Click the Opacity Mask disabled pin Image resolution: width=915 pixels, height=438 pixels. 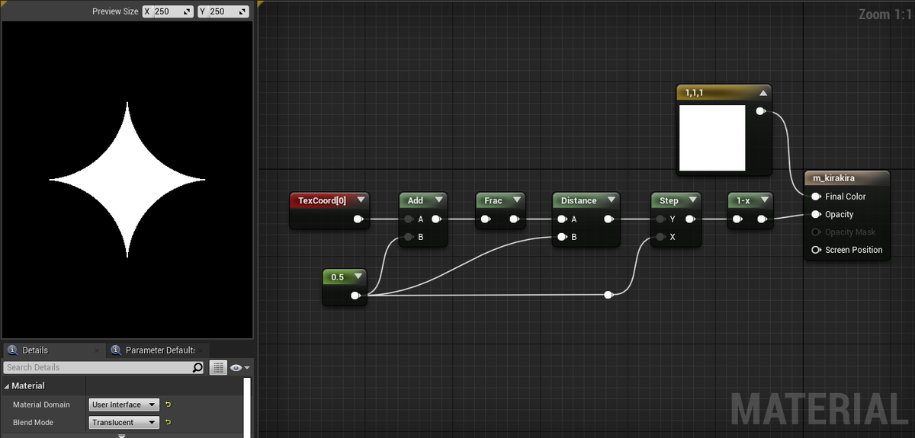pos(816,232)
